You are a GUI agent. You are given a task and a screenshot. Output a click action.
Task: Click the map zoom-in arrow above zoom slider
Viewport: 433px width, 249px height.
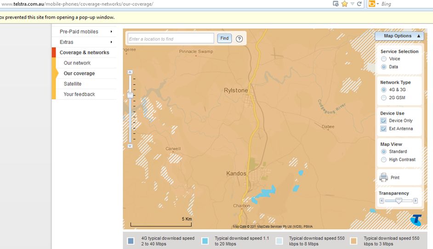tap(130, 72)
